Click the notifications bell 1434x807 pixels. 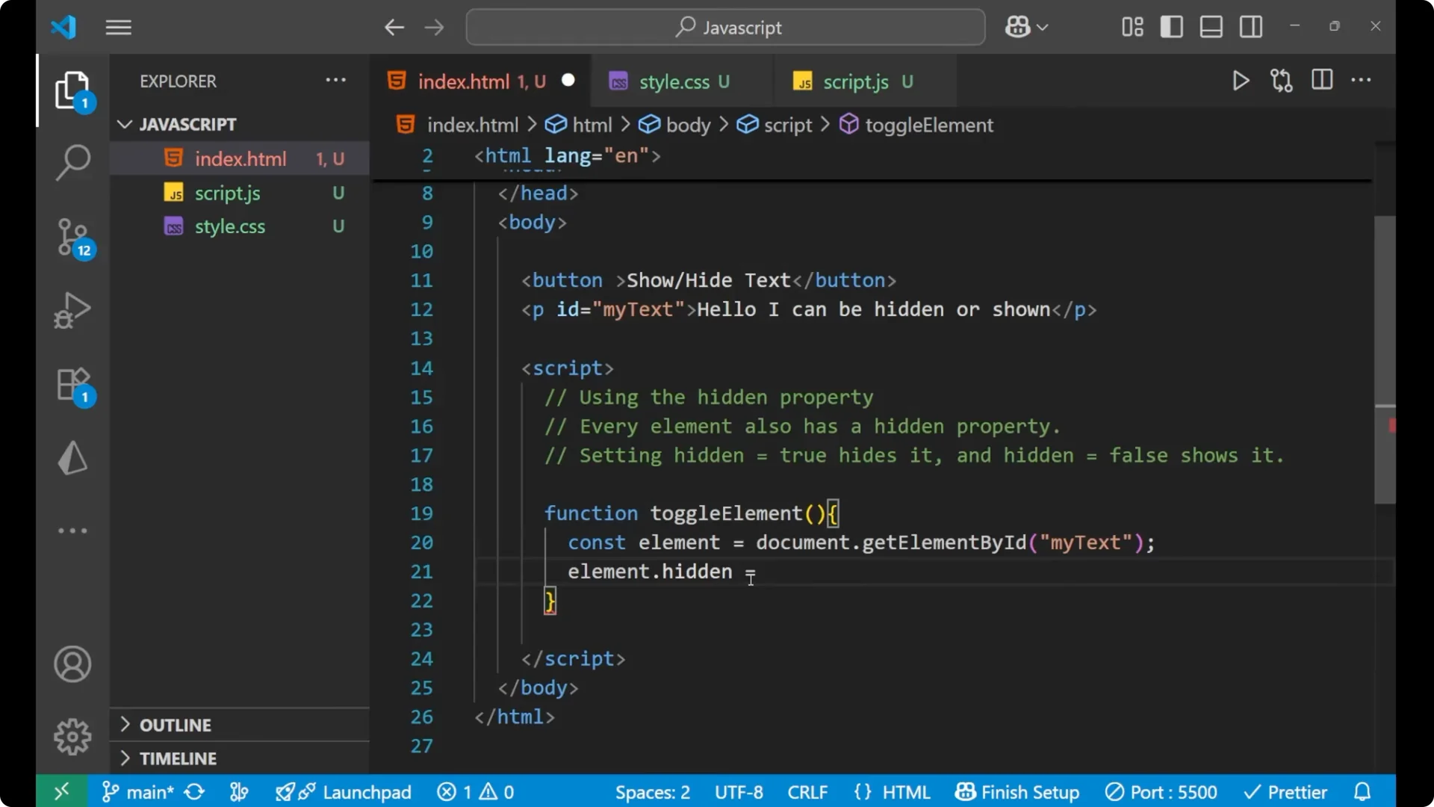[x=1362, y=791]
